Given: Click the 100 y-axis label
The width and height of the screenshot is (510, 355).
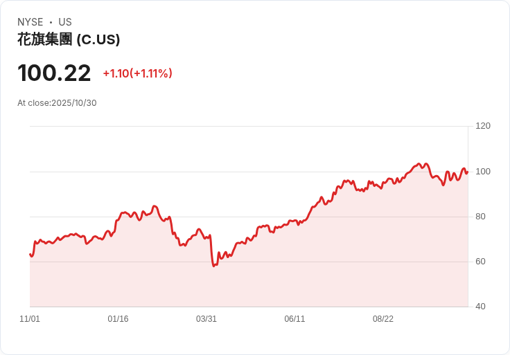Looking at the screenshot, I should point(483,172).
